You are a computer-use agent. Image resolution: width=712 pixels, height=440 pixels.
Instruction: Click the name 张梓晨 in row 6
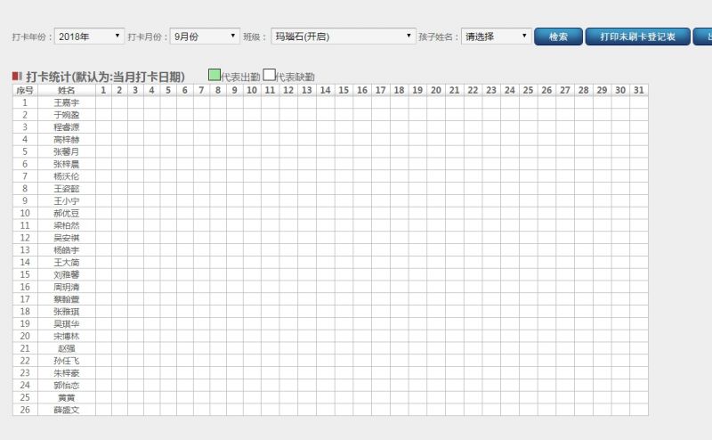tap(66, 164)
